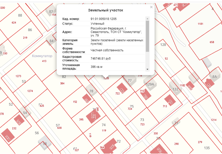
Task: Click the cadastral number 91:01:005018:1205 value
Action: 103,19
